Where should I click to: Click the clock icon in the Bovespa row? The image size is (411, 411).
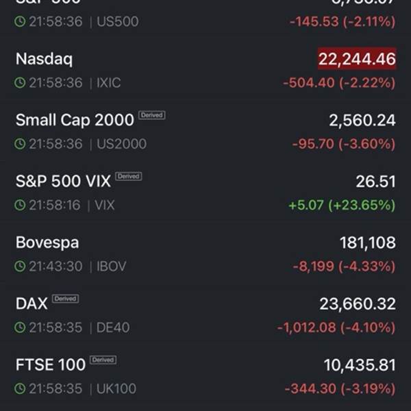click(21, 266)
